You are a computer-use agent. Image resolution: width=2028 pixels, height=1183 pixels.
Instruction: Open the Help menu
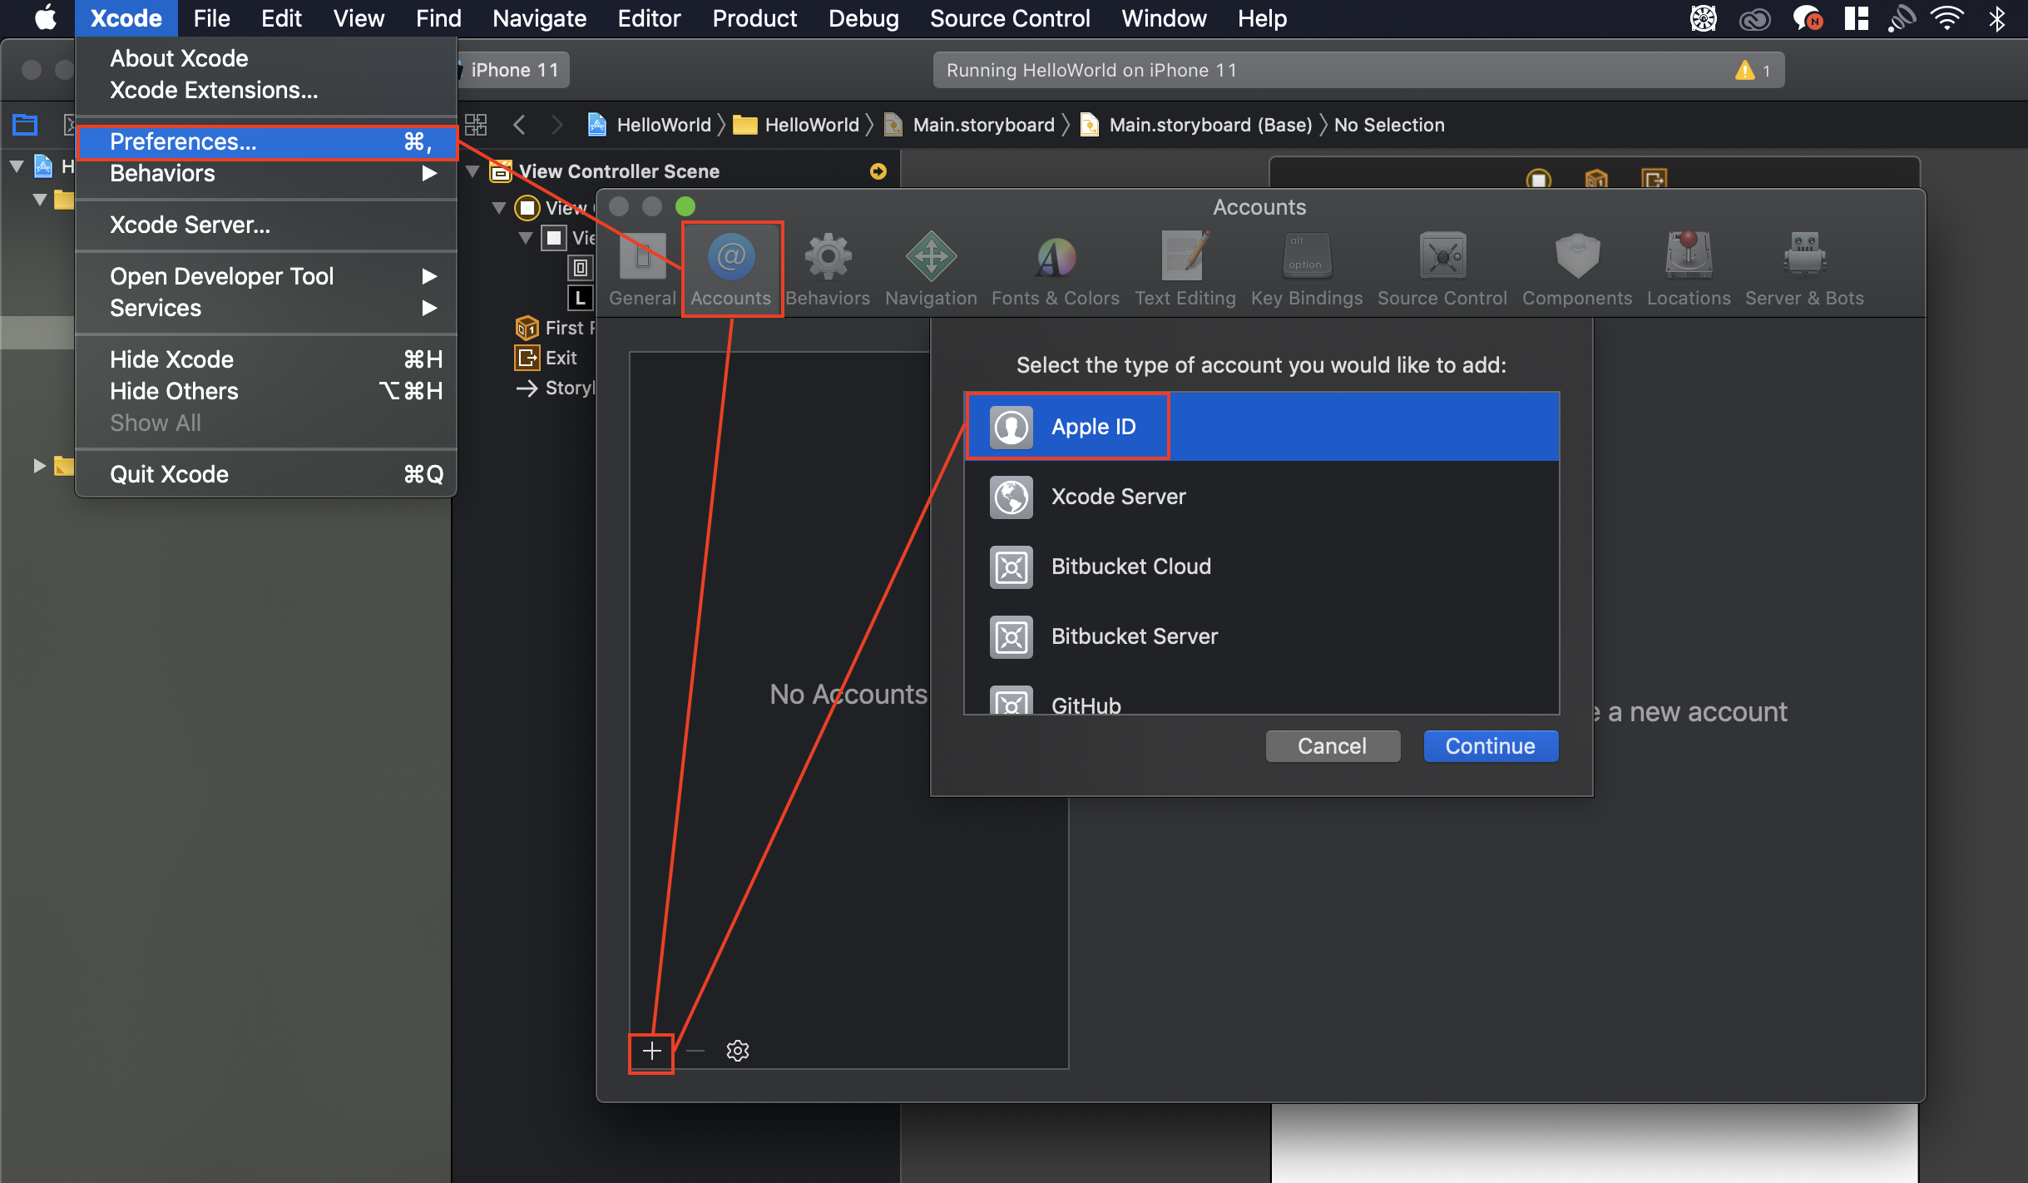[x=1262, y=18]
